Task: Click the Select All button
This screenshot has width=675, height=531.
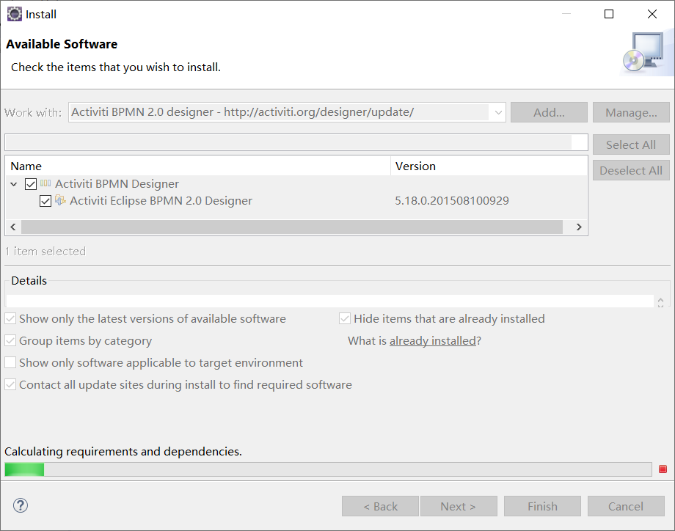Action: (631, 144)
